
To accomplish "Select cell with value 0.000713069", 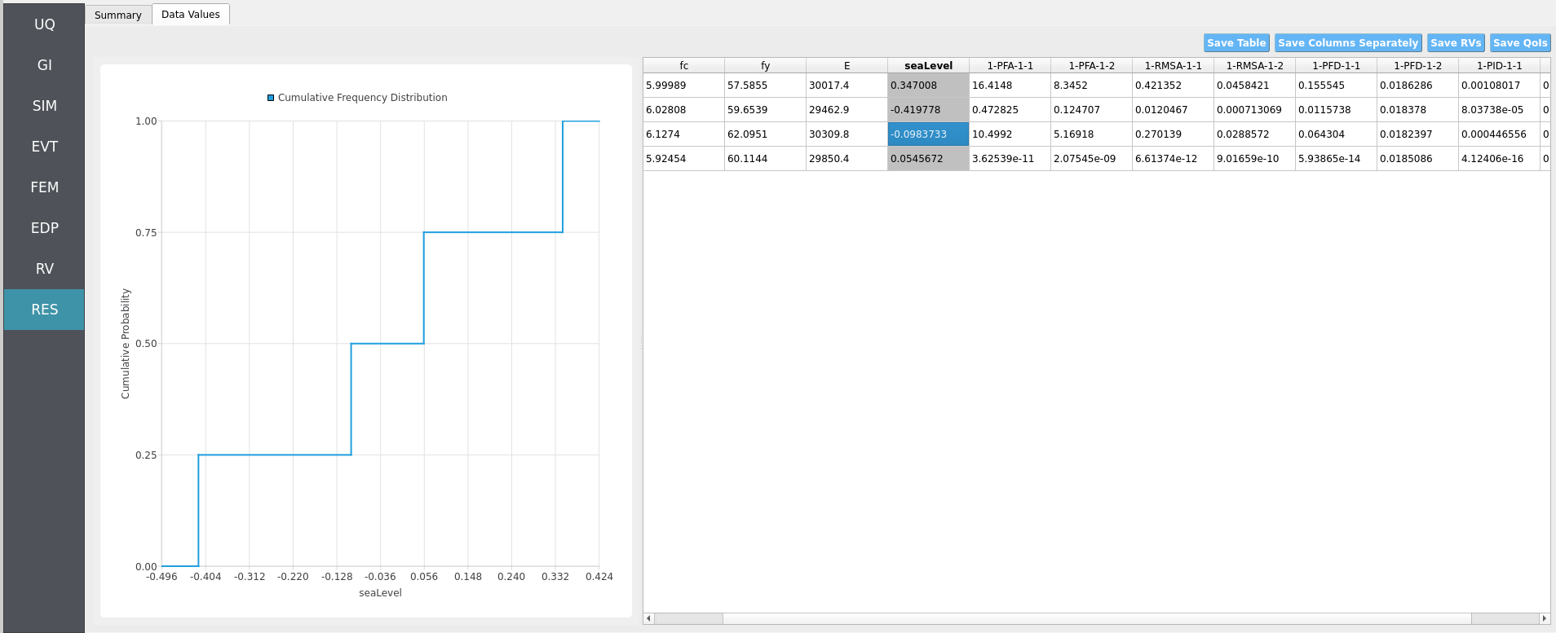I will [1254, 110].
